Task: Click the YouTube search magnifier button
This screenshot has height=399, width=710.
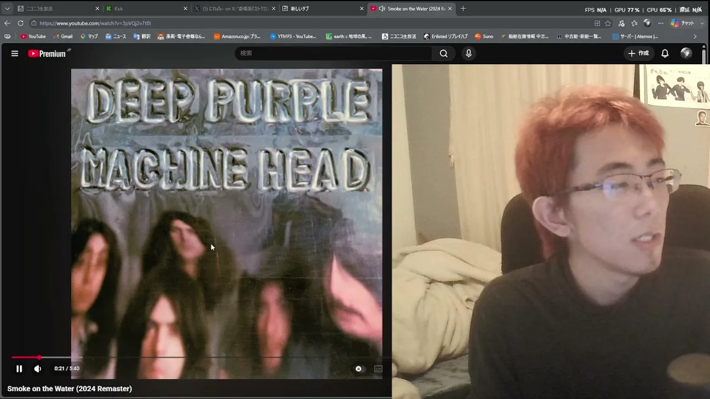Action: (444, 53)
